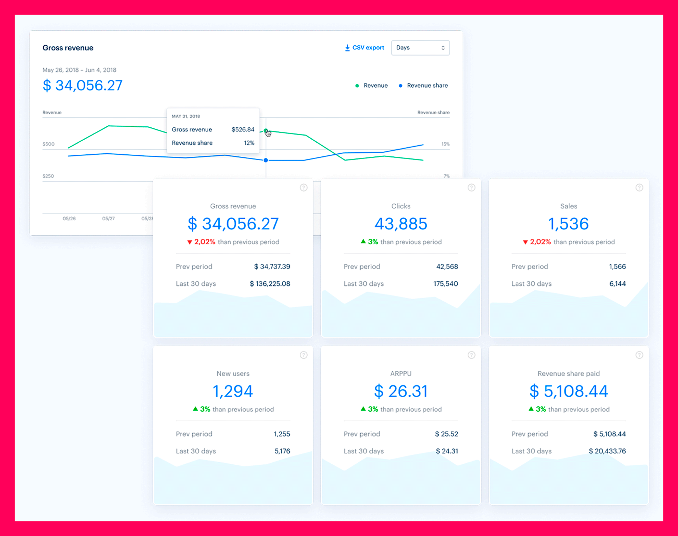Viewport: 678px width, 536px height.
Task: Toggle the blue Revenue share legend dot
Action: pyautogui.click(x=400, y=86)
